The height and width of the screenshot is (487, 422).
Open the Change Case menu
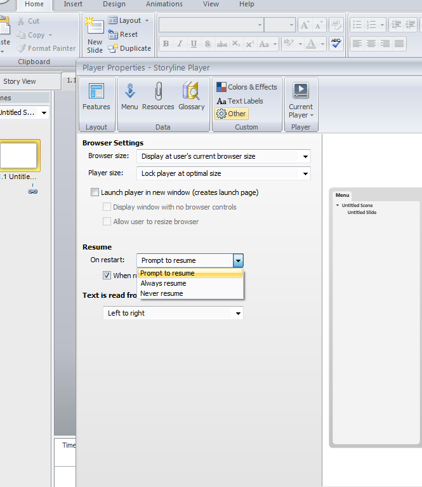[268, 44]
